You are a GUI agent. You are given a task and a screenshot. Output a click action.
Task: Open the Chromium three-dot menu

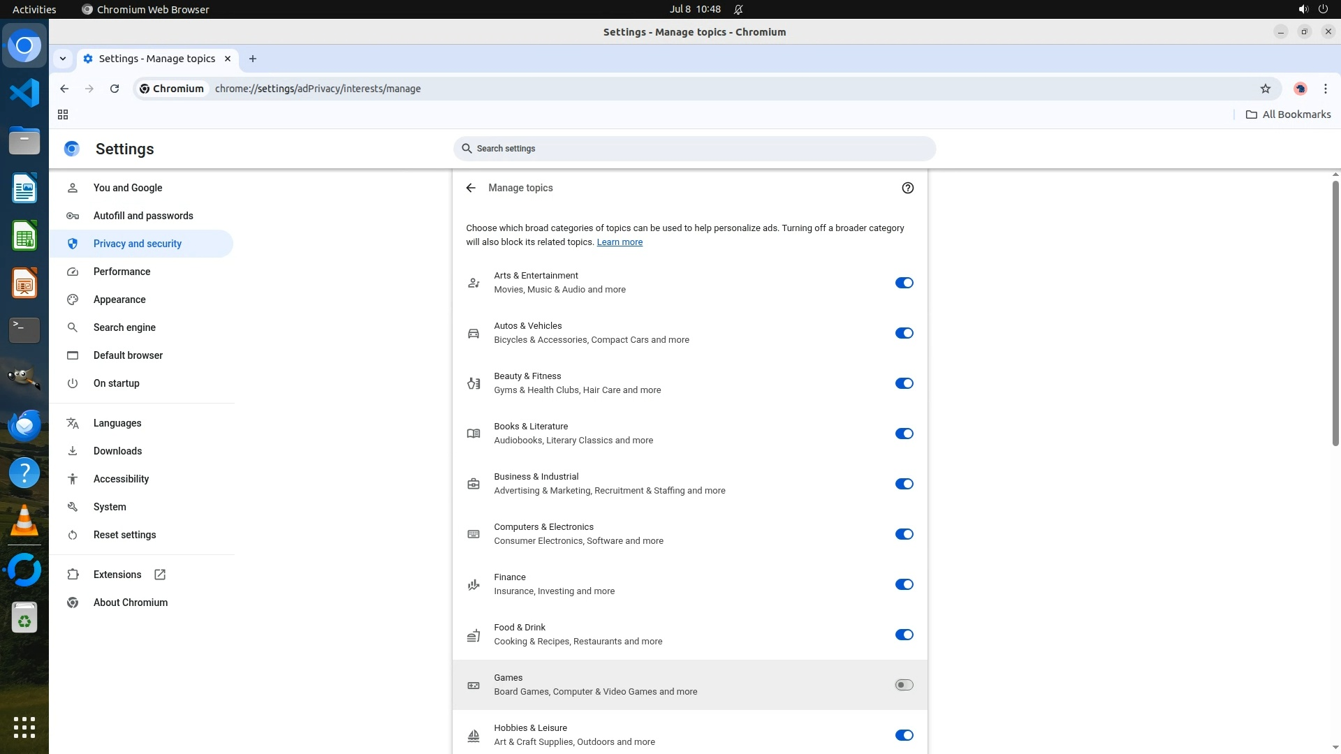[1325, 89]
